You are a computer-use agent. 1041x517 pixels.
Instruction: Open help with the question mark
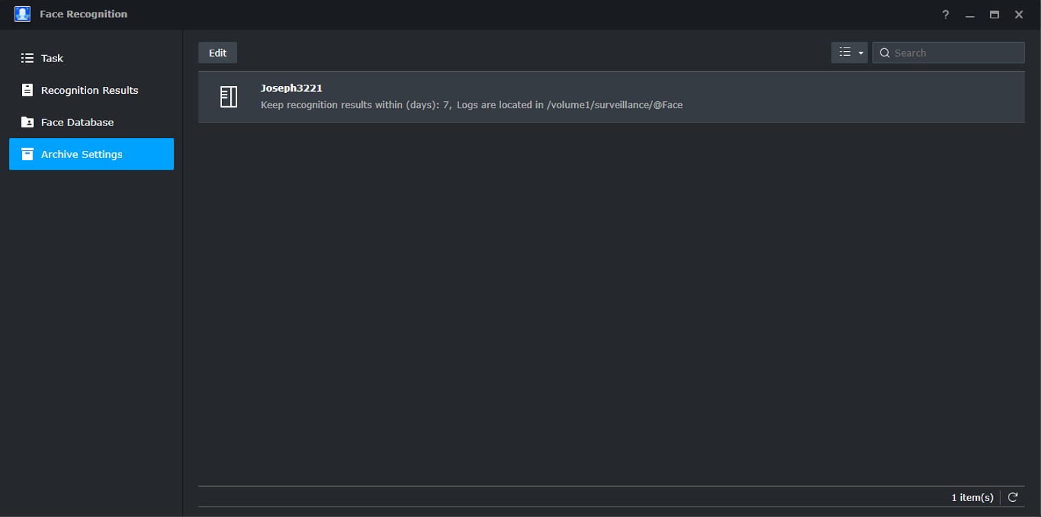coord(946,14)
